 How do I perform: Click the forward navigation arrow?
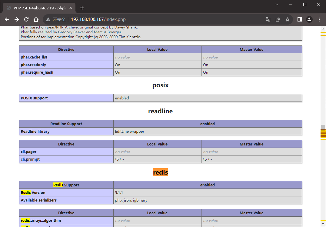pos(17,19)
